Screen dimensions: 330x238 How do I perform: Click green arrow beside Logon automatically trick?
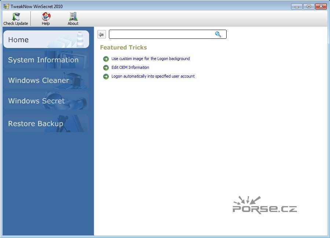coord(106,77)
